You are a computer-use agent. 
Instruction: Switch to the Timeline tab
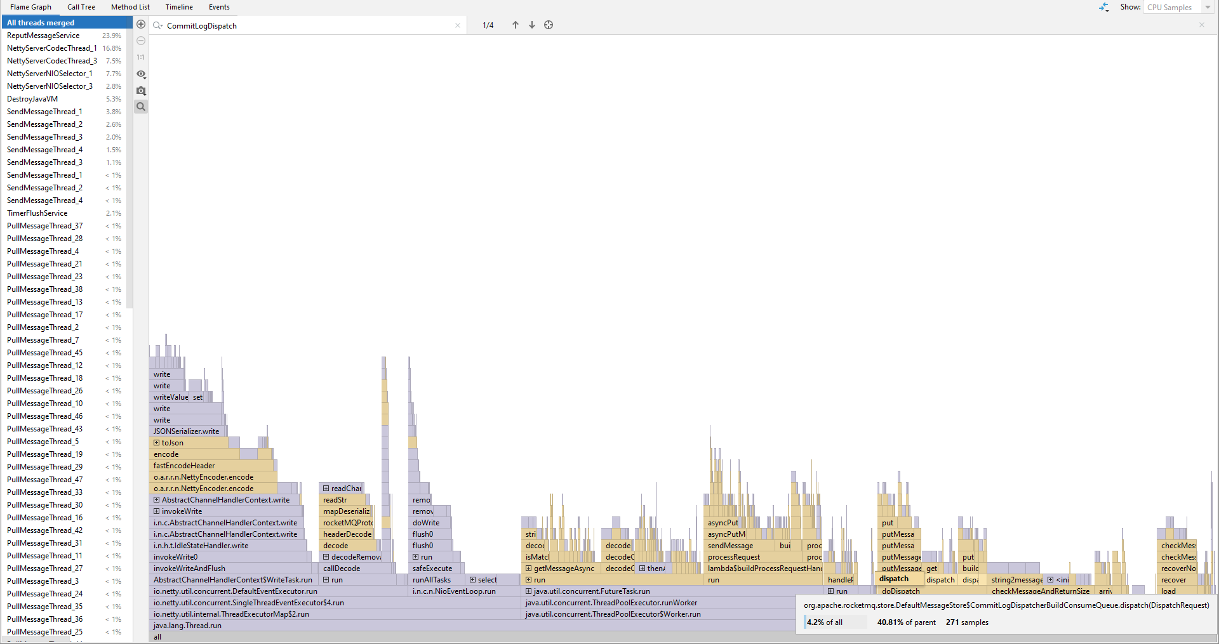[x=178, y=7]
